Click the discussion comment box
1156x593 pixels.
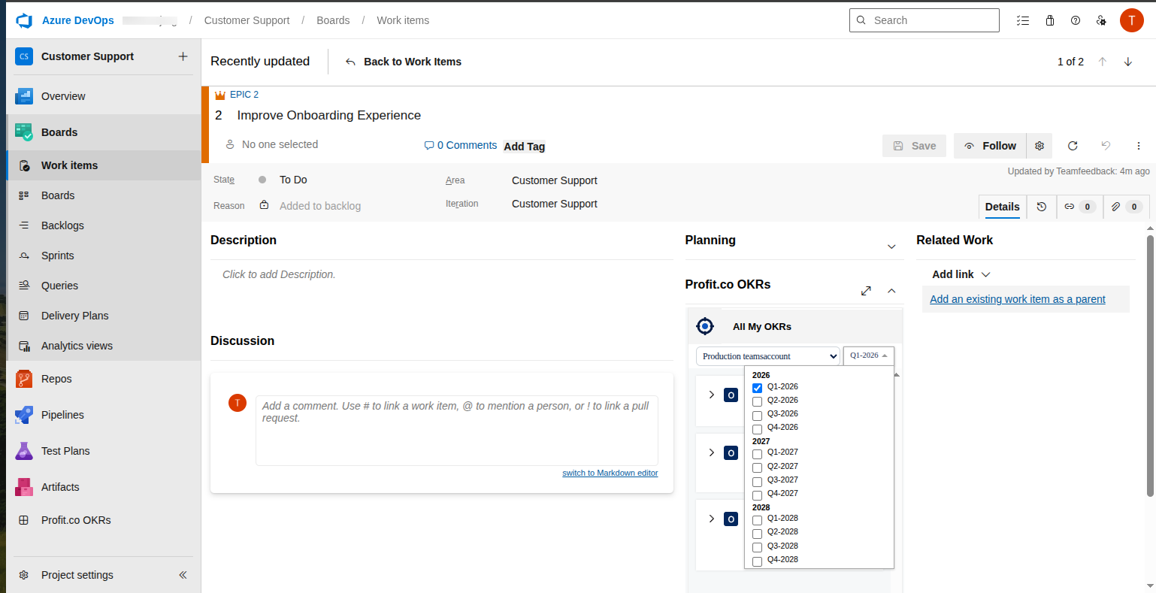coord(457,431)
